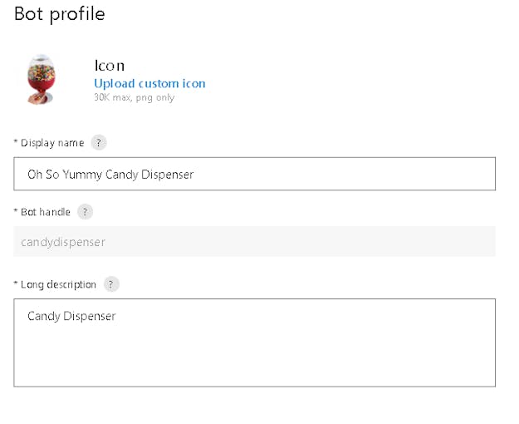Image resolution: width=519 pixels, height=424 pixels.
Task: Click the '30K max, png only' hint text
Action: [134, 98]
